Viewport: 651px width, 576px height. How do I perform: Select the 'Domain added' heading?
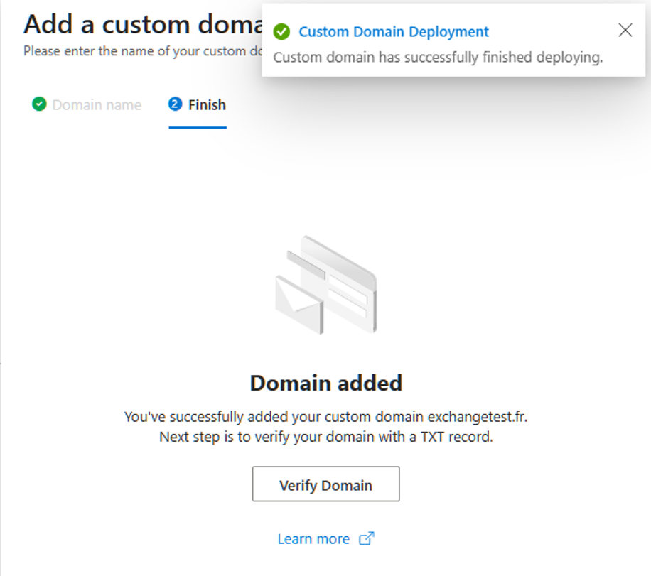pos(326,383)
